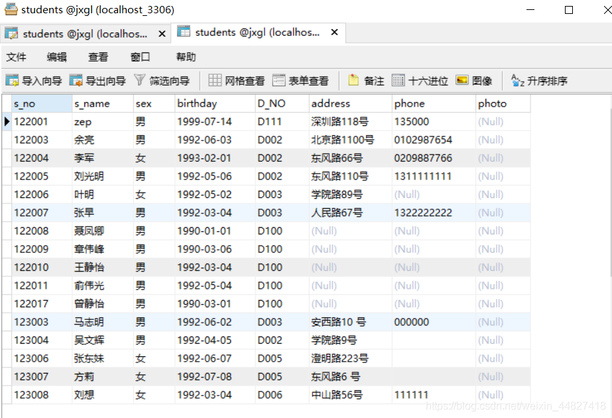This screenshot has width=612, height=418.
Task: Select phone cell 111111
Action: pos(434,395)
